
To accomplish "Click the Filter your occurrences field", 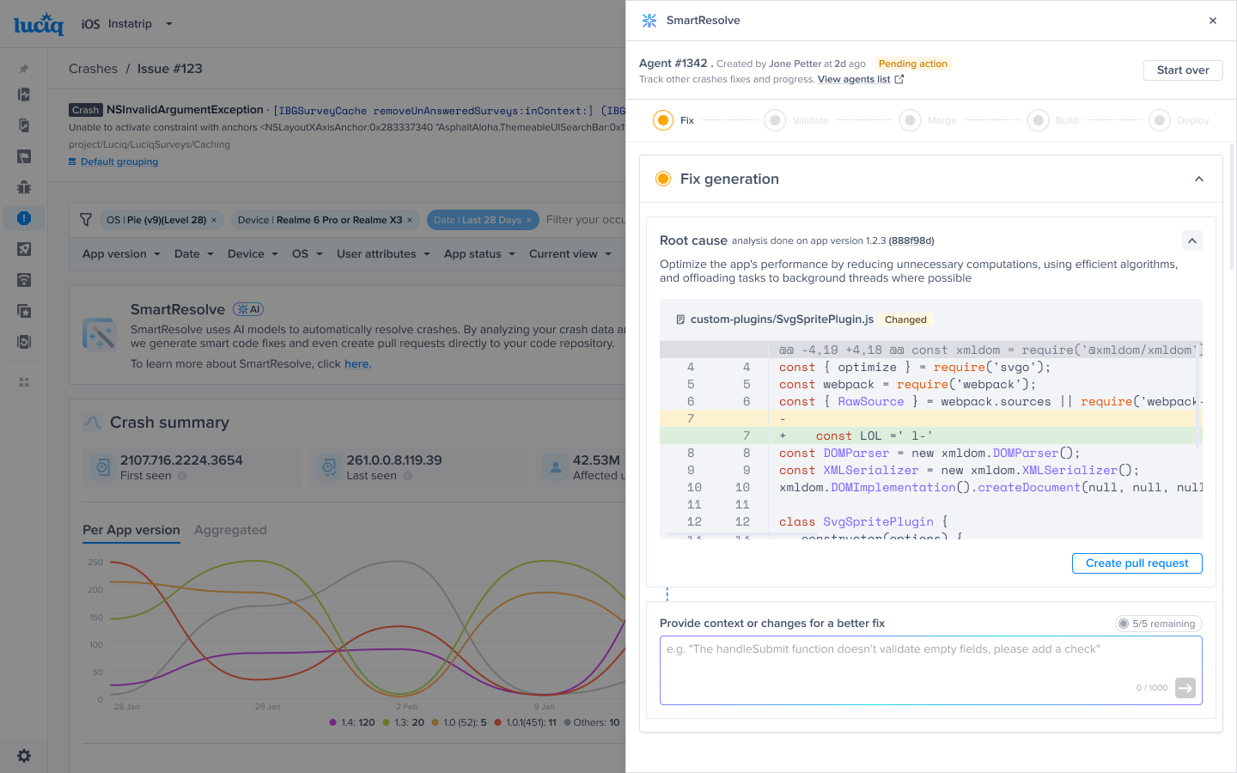I will tap(585, 220).
